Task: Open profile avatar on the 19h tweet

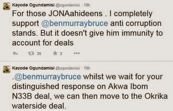Action: [7, 70]
